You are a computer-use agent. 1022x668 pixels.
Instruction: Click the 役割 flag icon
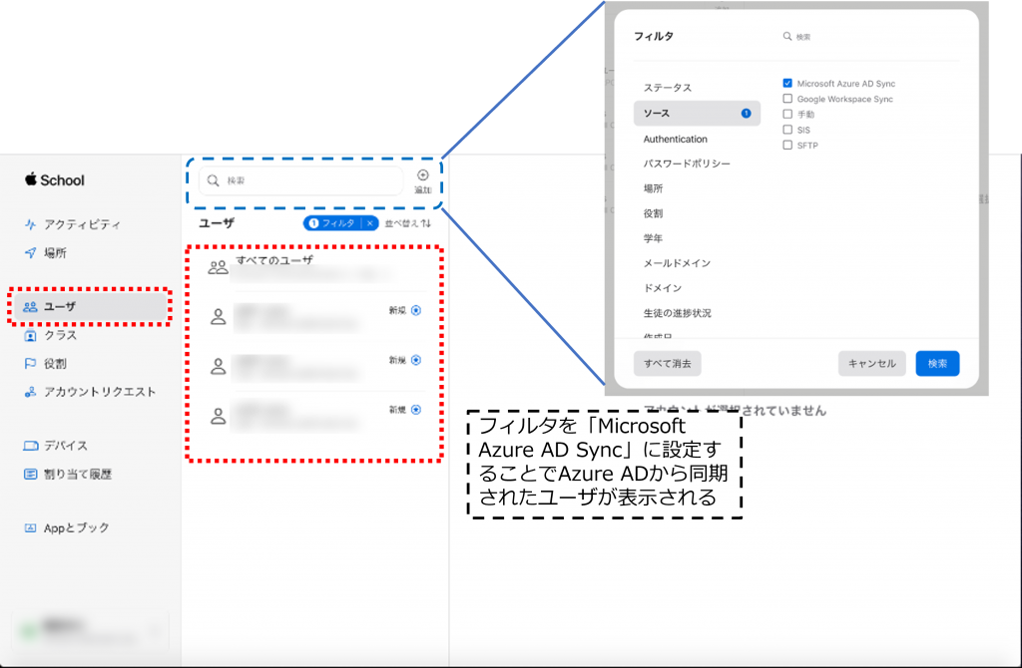coord(30,363)
